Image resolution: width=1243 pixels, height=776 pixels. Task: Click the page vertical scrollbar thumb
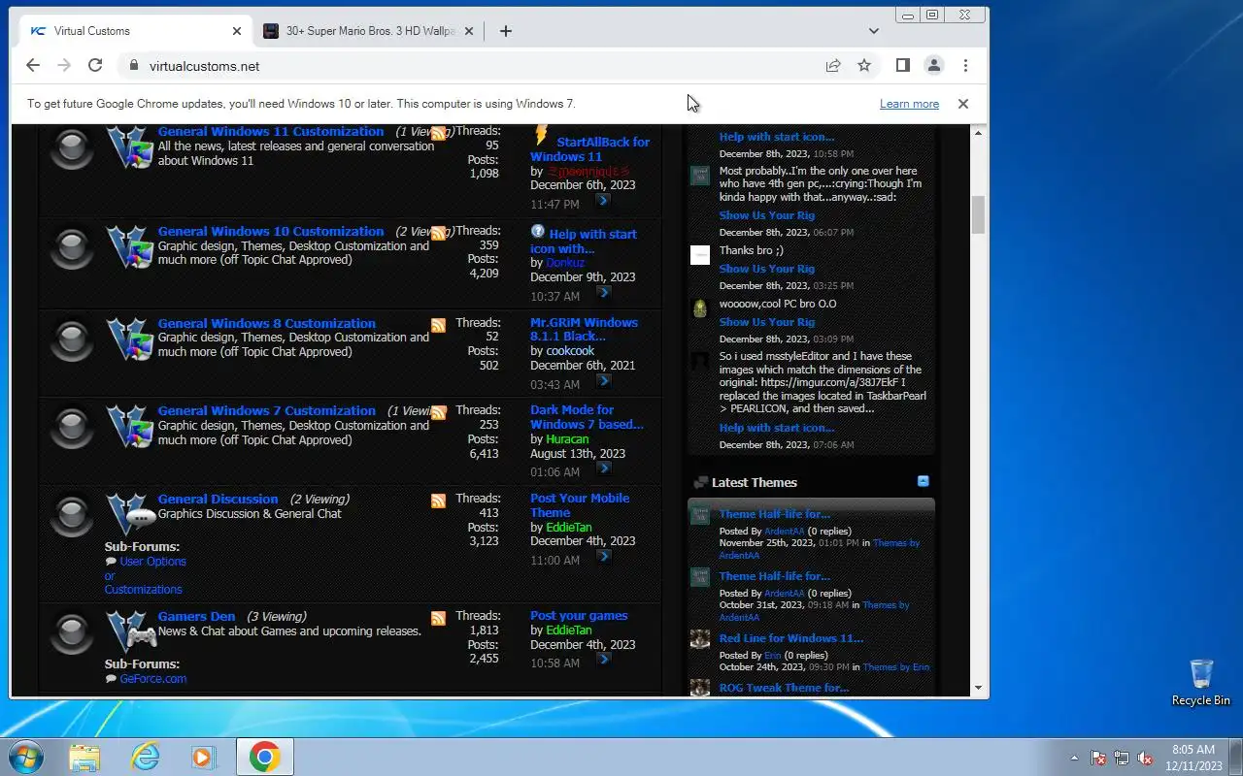click(978, 214)
